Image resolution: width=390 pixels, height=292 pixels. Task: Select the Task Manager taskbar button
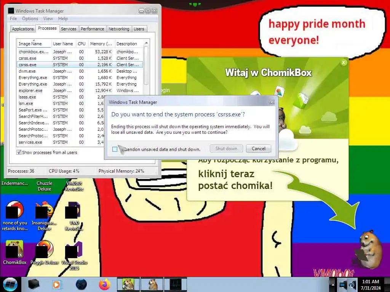coord(176,284)
